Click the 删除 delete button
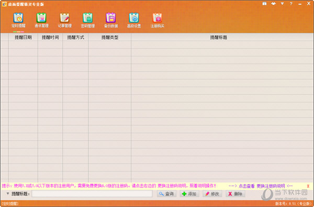This screenshot has height=207, width=314. [235, 194]
